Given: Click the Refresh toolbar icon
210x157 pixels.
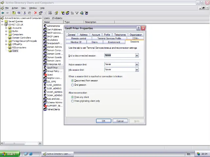Looking at the screenshot, I should (46, 13).
